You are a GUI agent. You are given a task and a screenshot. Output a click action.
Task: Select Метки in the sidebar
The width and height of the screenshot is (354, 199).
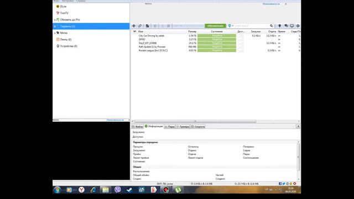64,33
